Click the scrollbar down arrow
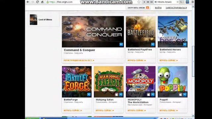 click(193, 115)
